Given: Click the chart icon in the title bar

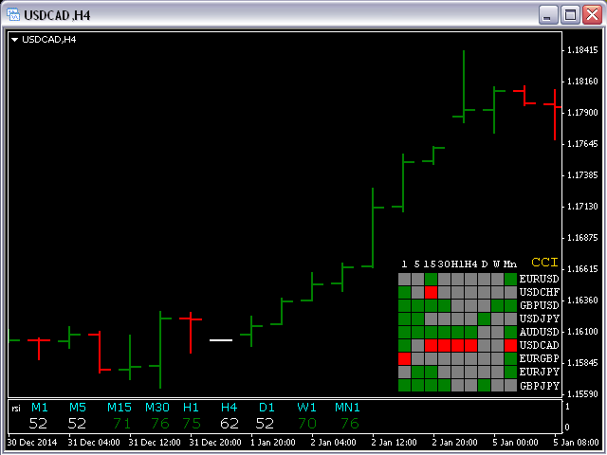Looking at the screenshot, I should (x=13, y=15).
